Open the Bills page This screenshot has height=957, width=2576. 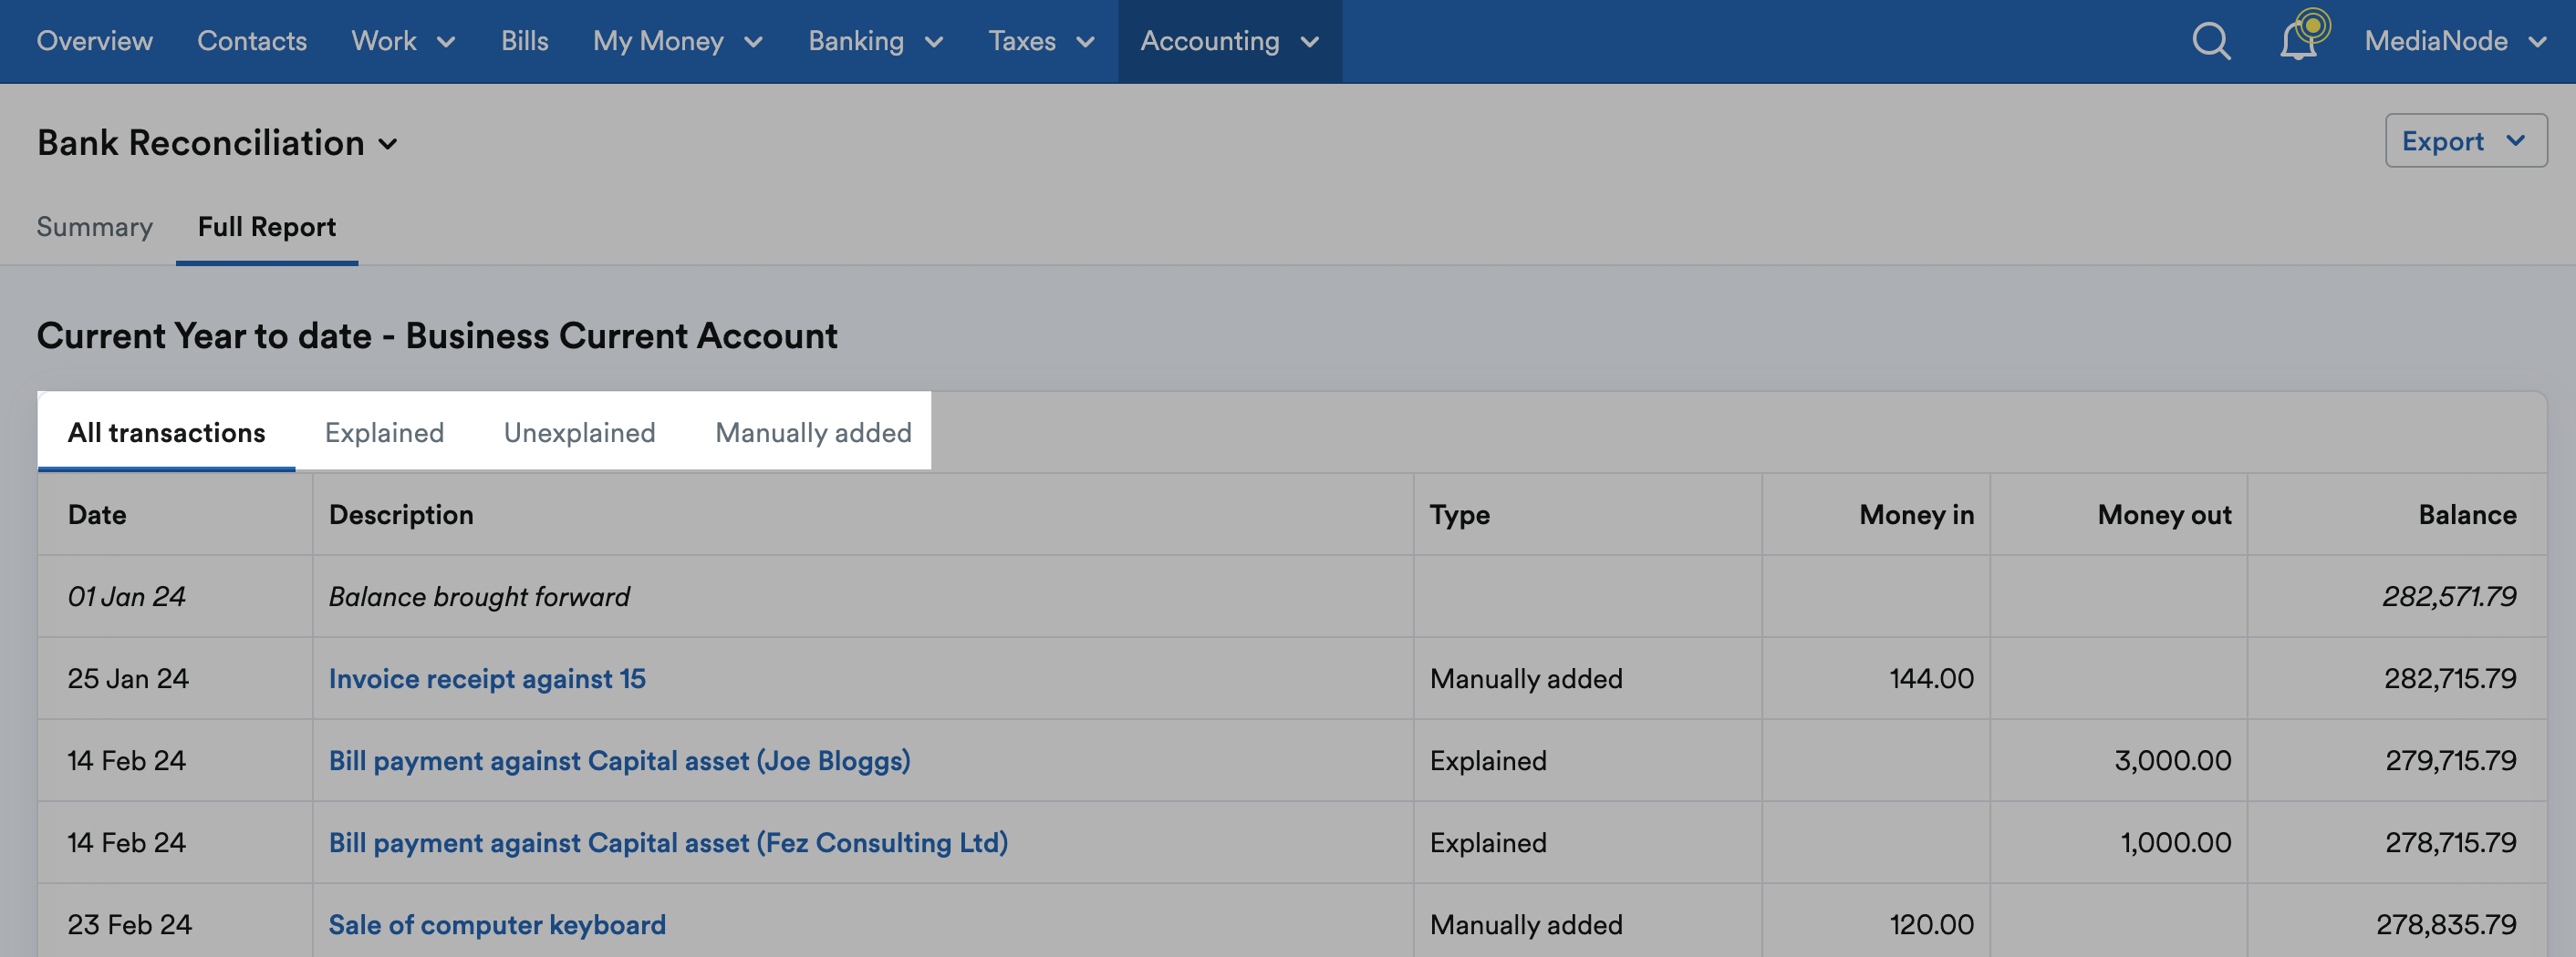525,41
